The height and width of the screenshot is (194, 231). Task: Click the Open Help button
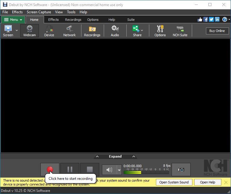point(207,182)
